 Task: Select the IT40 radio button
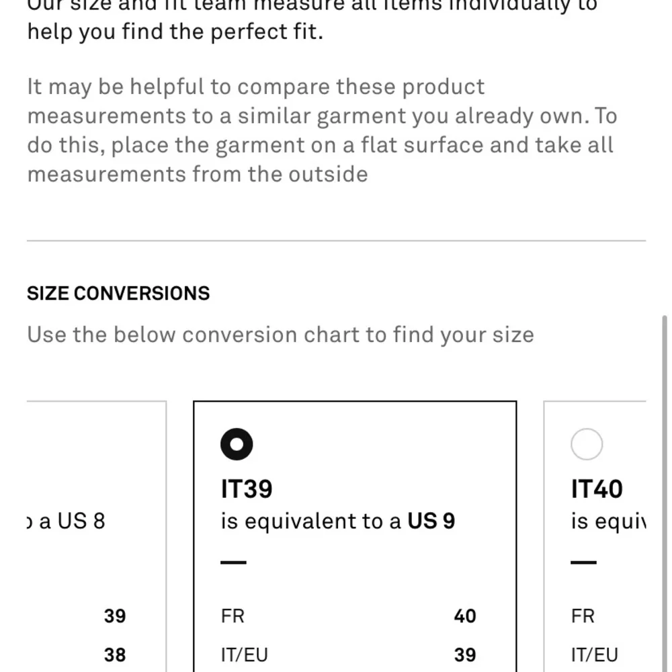pos(587,444)
